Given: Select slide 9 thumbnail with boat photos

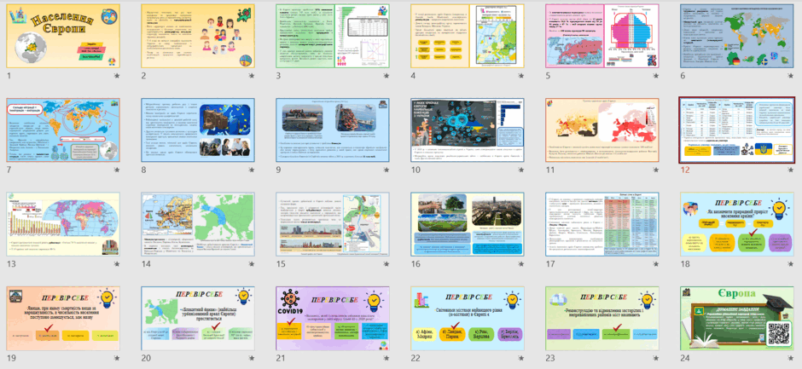Looking at the screenshot, I should pos(333,130).
